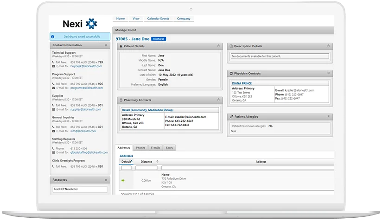Switch to the Phones tab
Viewport: 382px width, 221px height.
tap(140, 148)
